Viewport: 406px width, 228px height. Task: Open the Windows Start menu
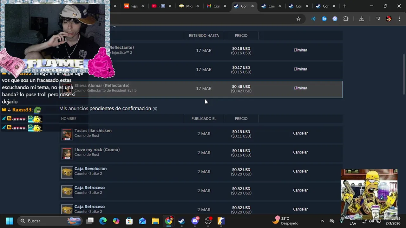pyautogui.click(x=10, y=221)
